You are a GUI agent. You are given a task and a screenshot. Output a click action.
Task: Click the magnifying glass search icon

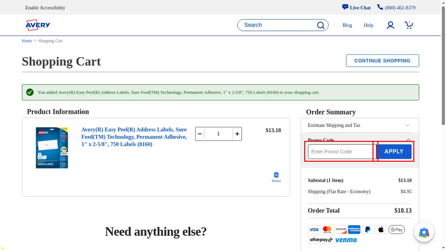click(x=321, y=25)
